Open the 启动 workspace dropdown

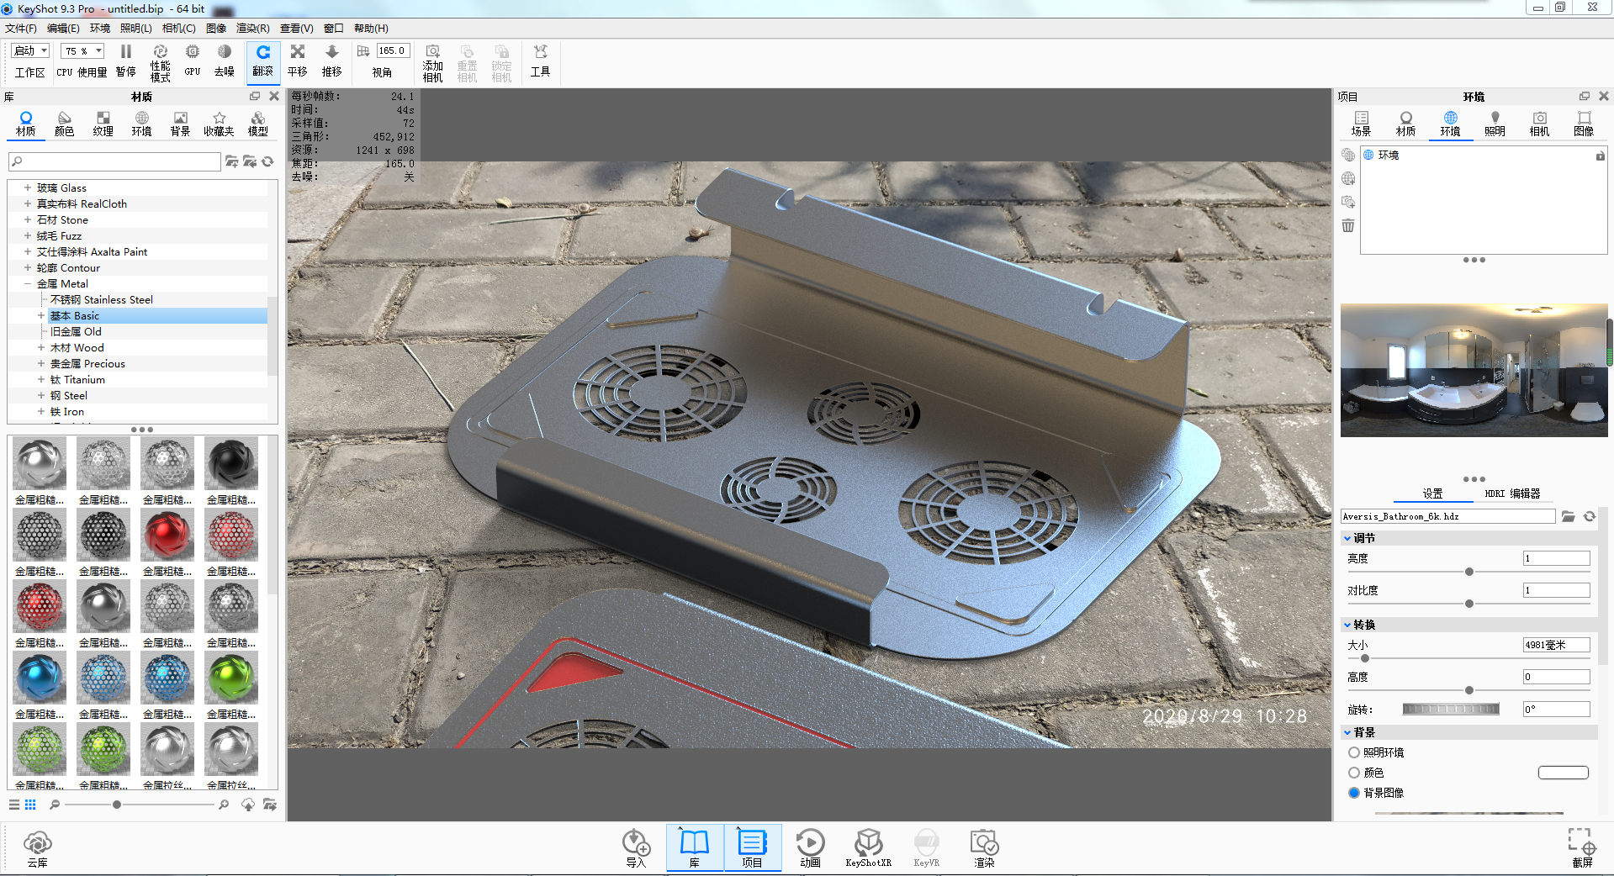tap(31, 50)
